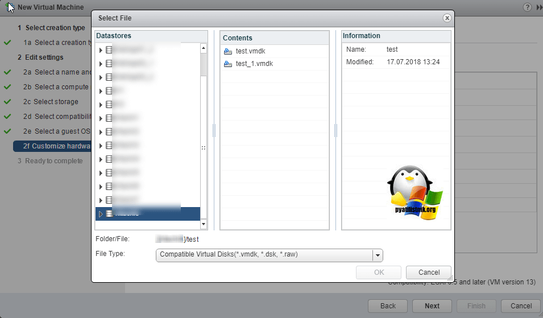Click the Datastores scrollbar up arrow
This screenshot has height=318, width=543.
pos(204,49)
